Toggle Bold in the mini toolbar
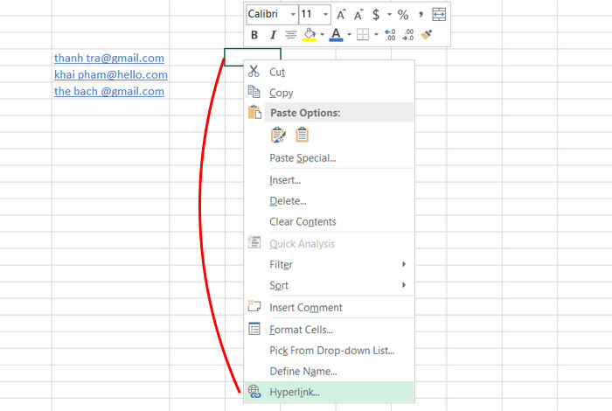 [254, 35]
